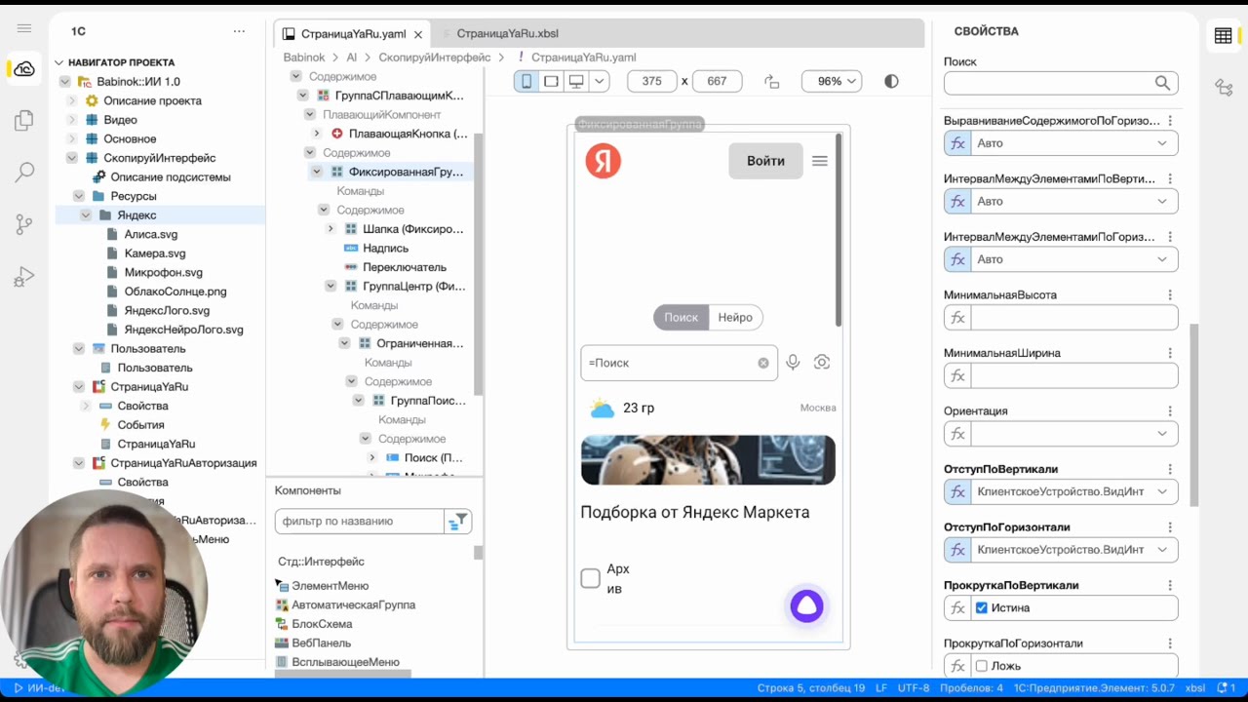Open the source control branch icon
The height and width of the screenshot is (702, 1248).
(24, 225)
